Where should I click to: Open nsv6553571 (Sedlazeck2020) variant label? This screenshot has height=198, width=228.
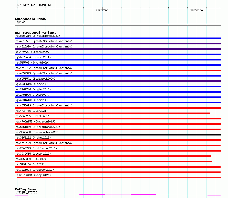click(35, 79)
